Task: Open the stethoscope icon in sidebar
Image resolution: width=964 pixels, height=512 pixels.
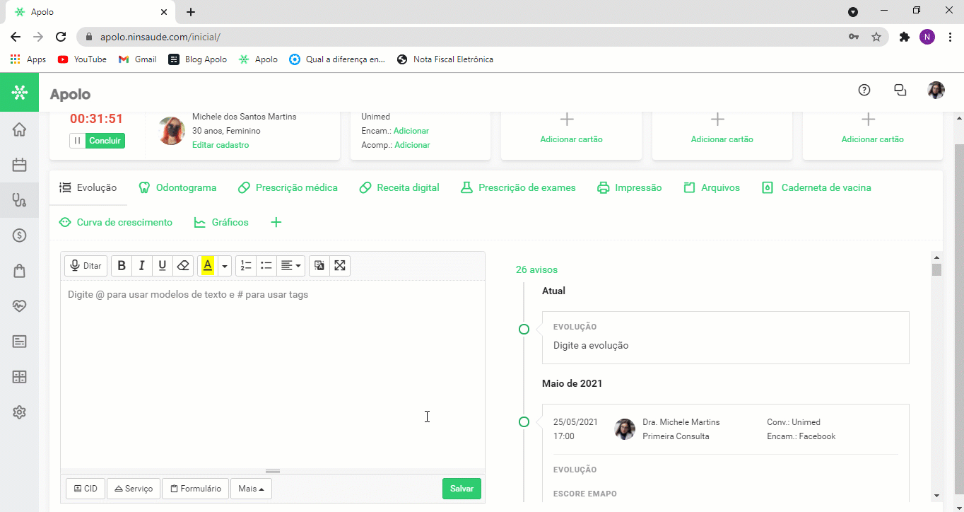Action: (x=19, y=200)
